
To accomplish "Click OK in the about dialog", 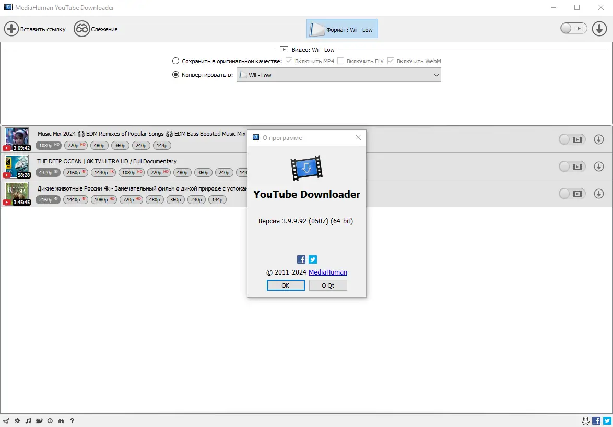I will point(286,286).
